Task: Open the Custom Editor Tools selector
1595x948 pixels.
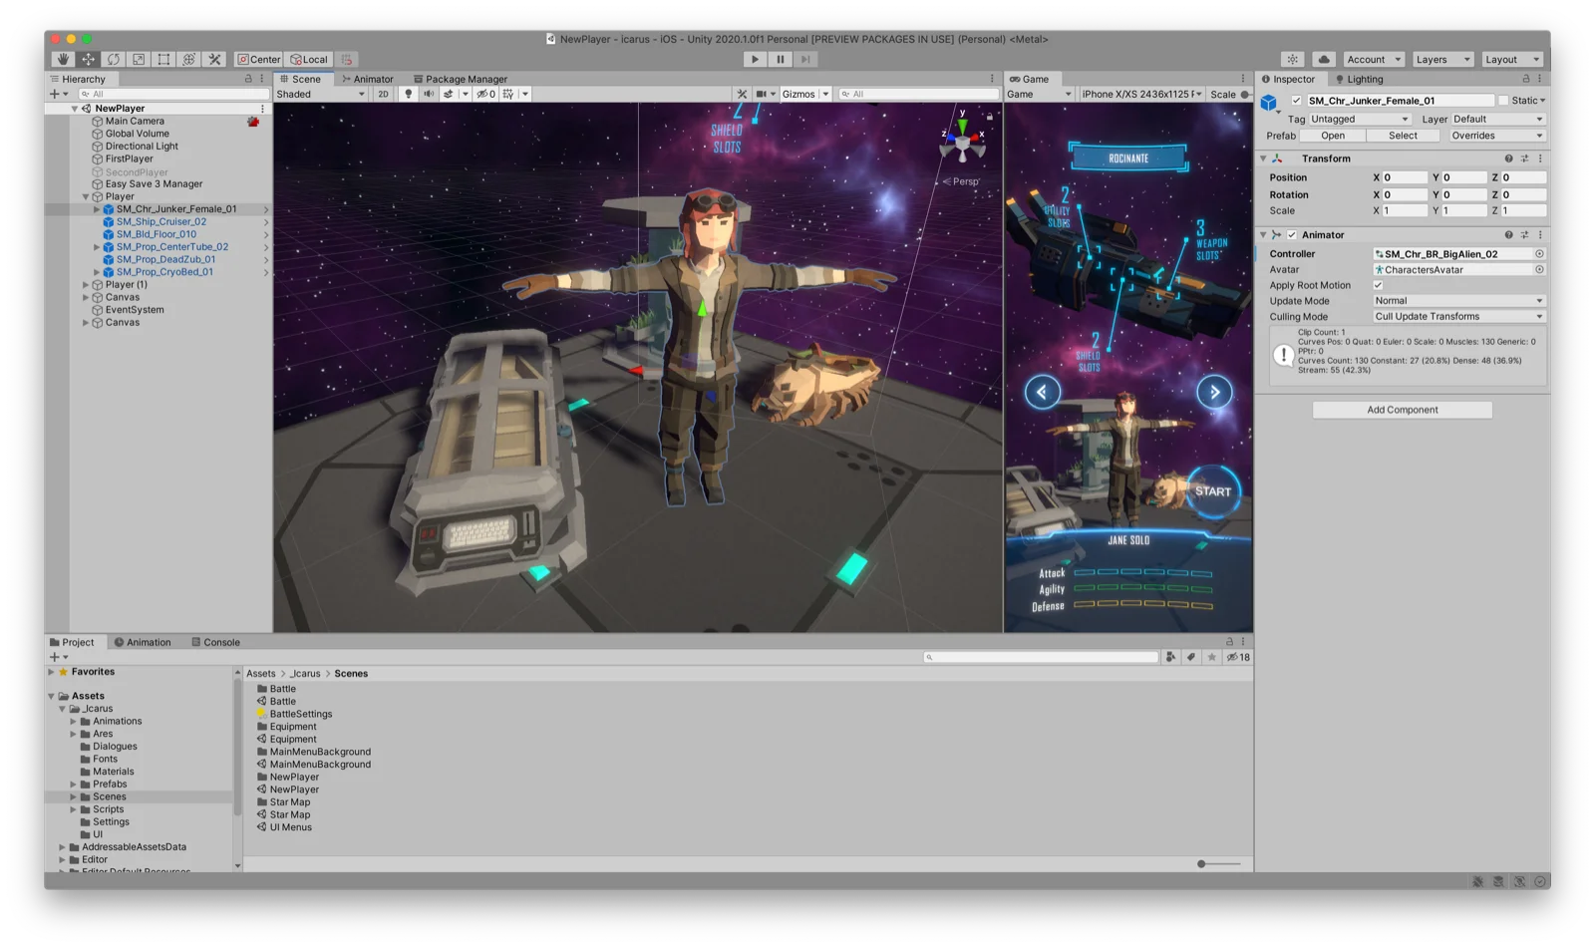Action: 215,59
